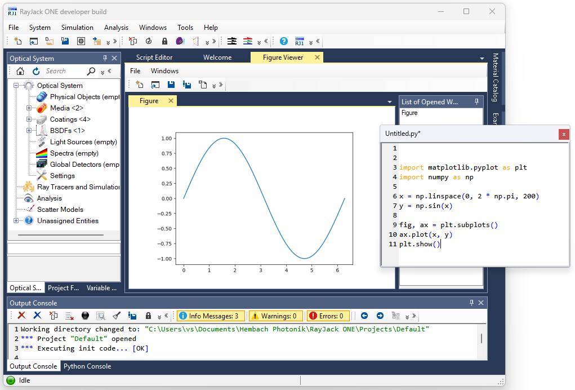575x390 pixels.
Task: Click the save icon in Figure Viewer toolbar
Action: (x=171, y=85)
